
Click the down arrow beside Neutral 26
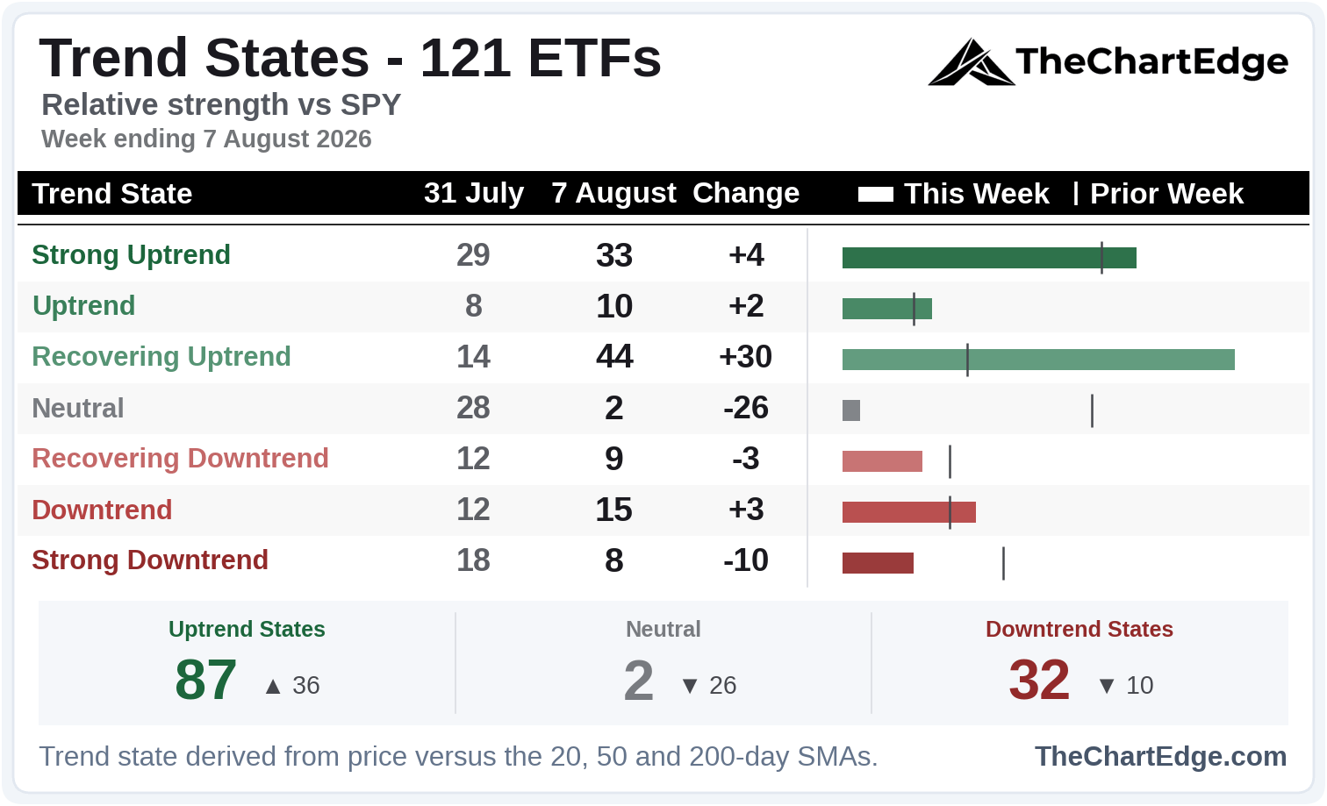pos(690,686)
